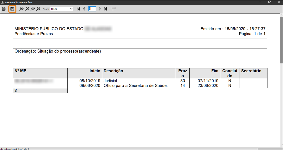Minimize the Visualização do Relatório window

260,2
